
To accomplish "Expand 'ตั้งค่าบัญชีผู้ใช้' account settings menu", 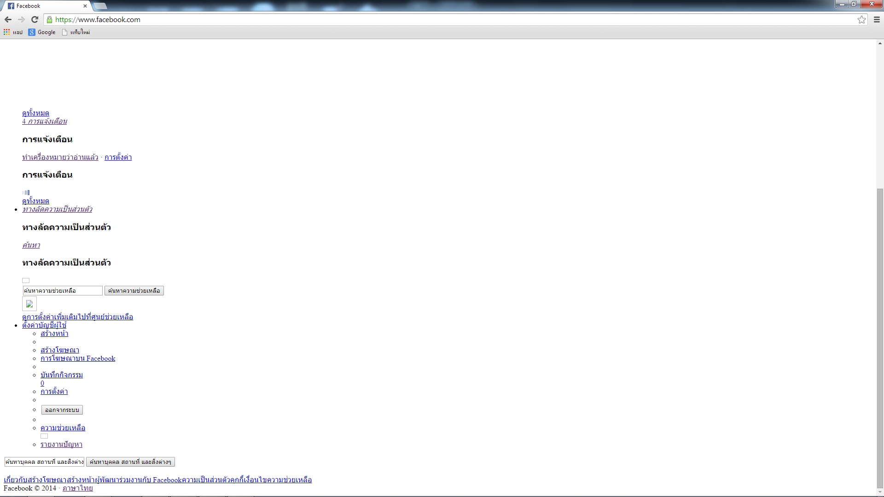I will coord(44,325).
